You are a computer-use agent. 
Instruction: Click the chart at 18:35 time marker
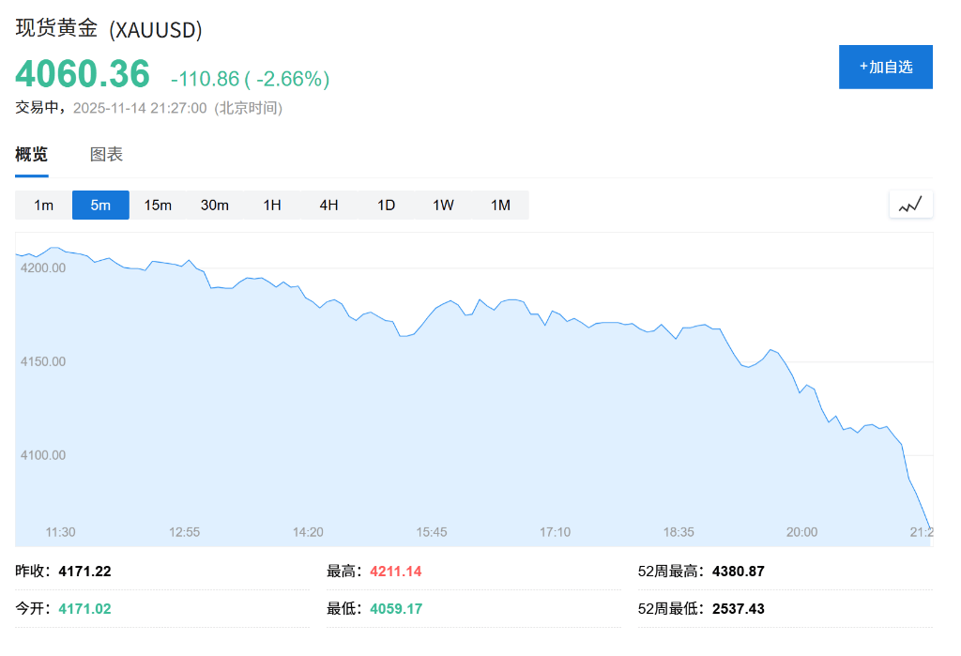pyautogui.click(x=679, y=532)
